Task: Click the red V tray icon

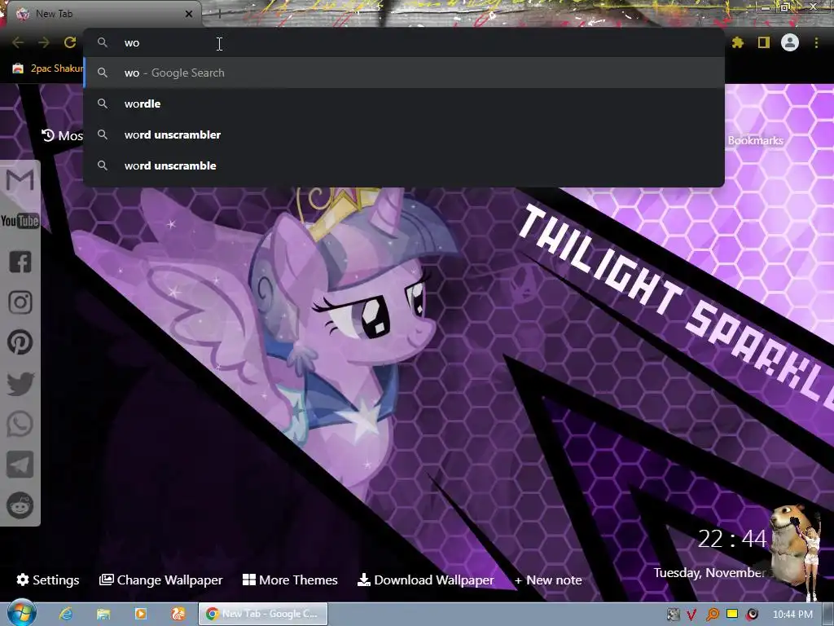Action: point(691,615)
